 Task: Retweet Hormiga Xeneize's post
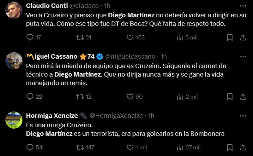[80, 147]
